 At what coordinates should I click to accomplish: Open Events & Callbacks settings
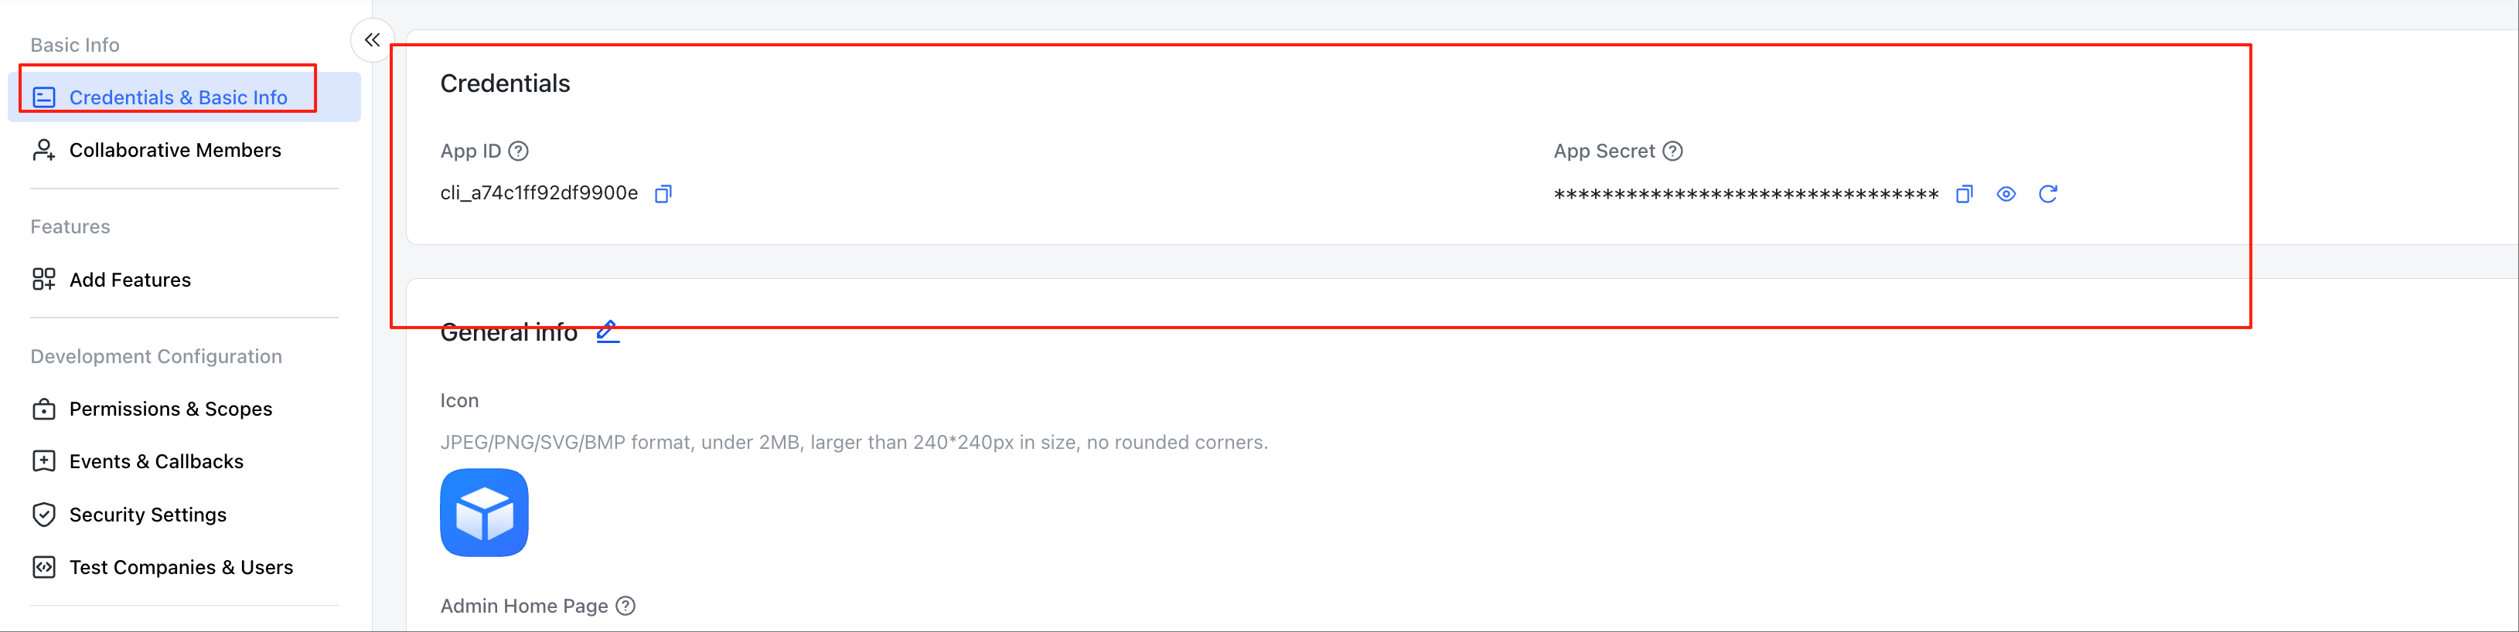[156, 462]
